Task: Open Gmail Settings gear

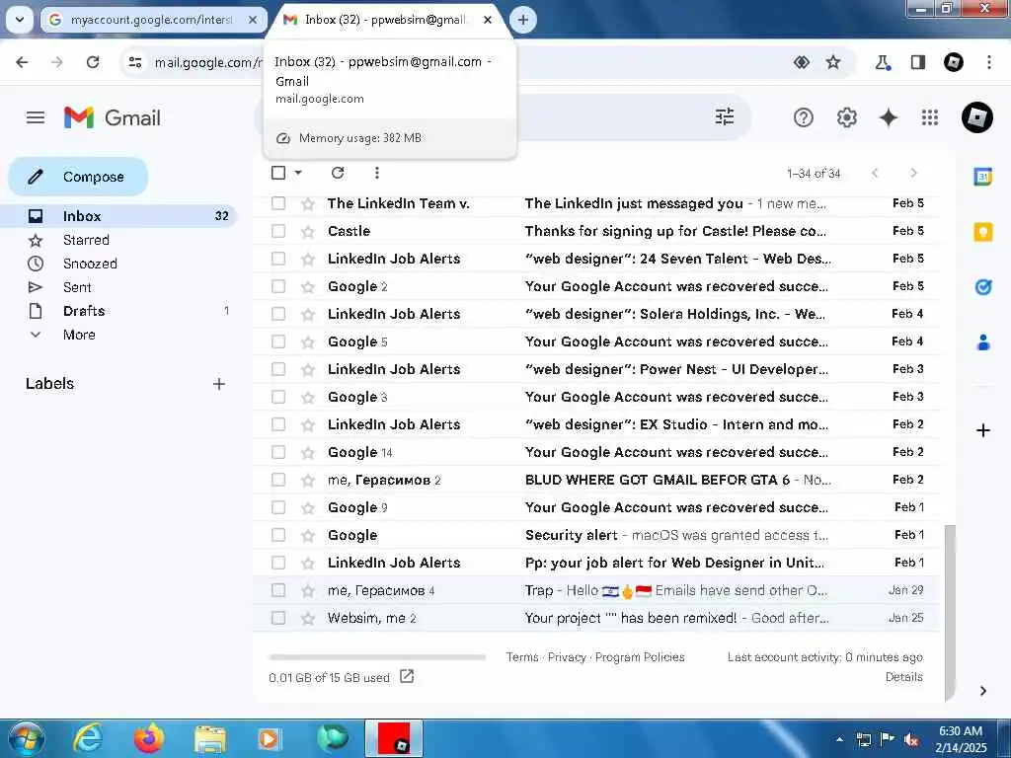Action: coord(846,117)
